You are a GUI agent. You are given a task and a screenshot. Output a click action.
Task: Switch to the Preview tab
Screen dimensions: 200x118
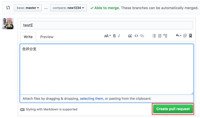pos(47,37)
